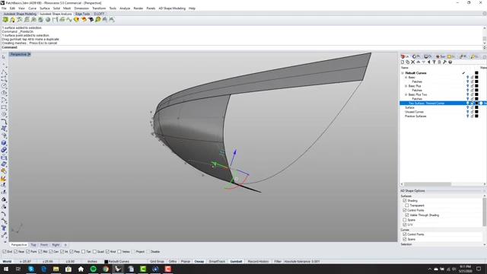The height and width of the screenshot is (274, 487).
Task: Click the Layers panel help icon
Action: click(450, 62)
